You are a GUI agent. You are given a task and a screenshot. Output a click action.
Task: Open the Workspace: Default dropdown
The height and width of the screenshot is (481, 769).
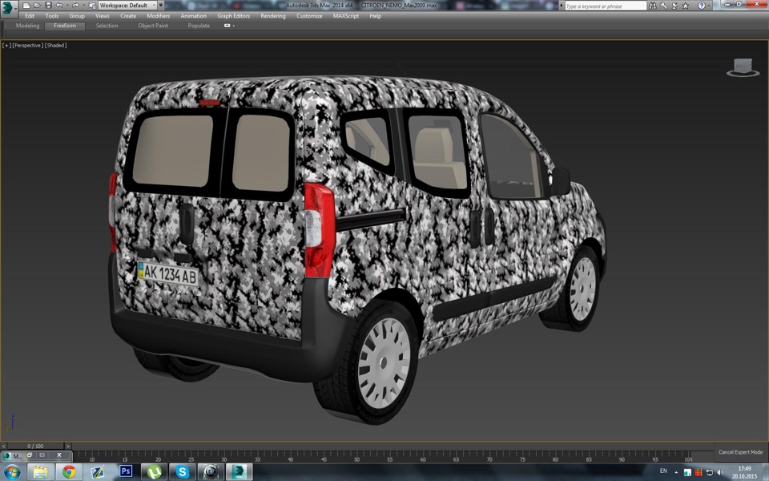(x=127, y=6)
